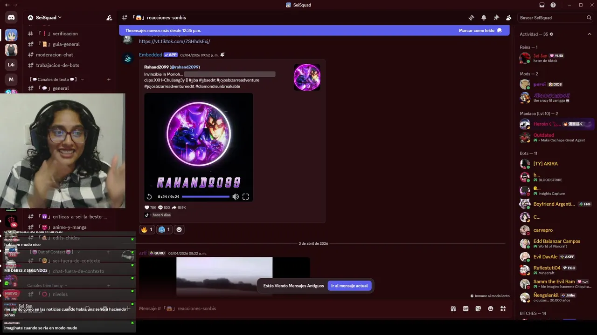Screen dimensions: 597x335
Task: Click Marcar como leído button
Action: [x=480, y=31]
